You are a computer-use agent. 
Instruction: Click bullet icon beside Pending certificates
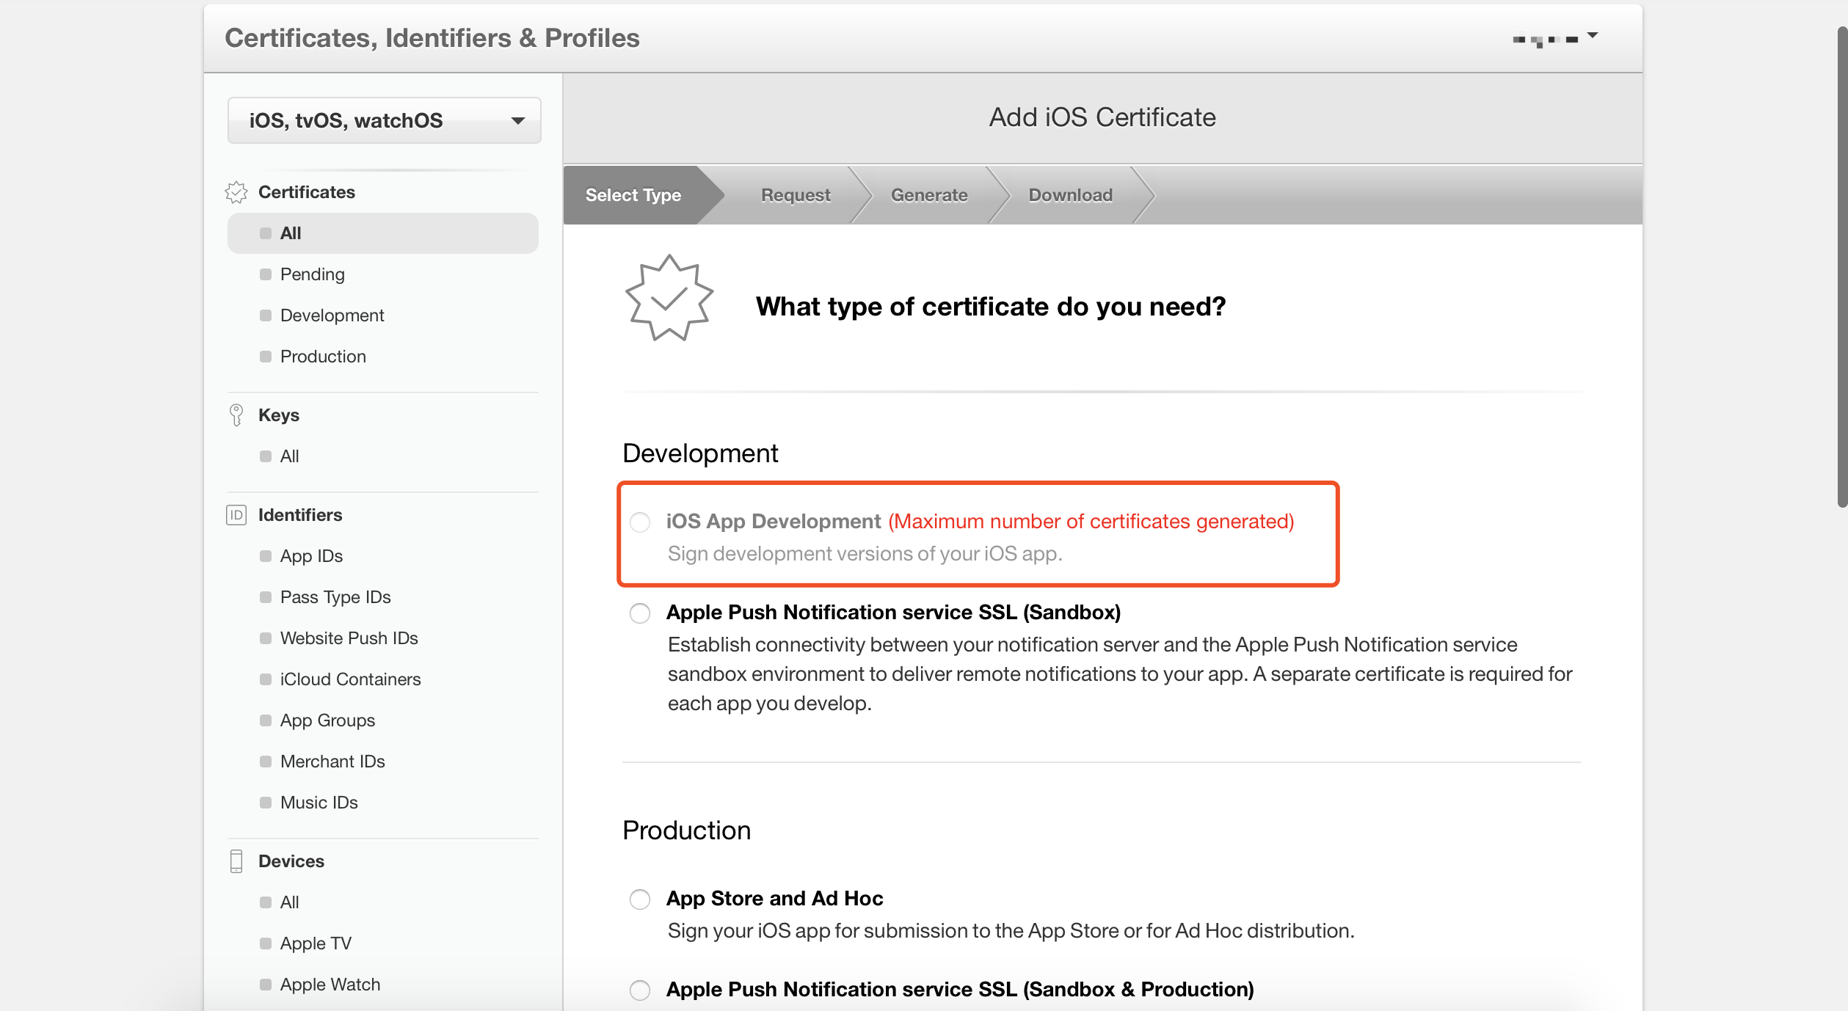265,274
